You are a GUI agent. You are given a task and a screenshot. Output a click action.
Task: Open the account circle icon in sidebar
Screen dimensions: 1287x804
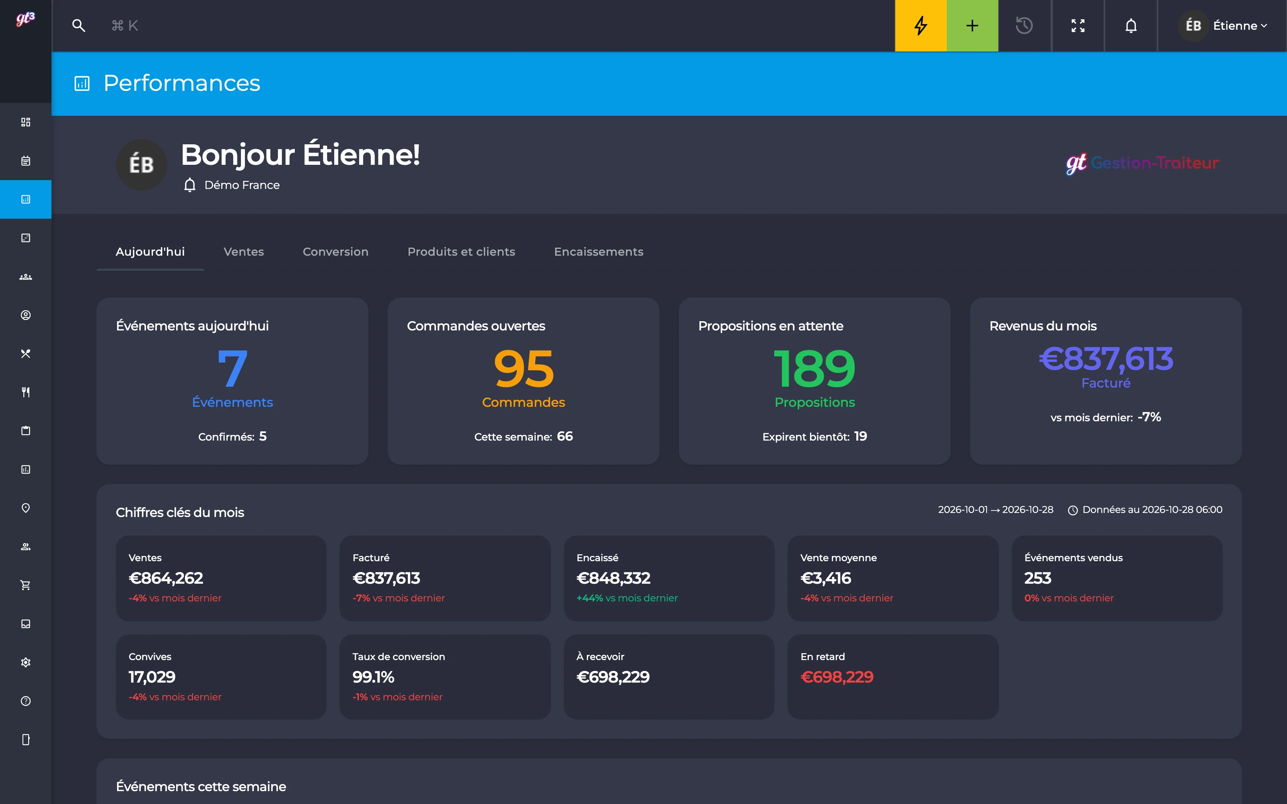(25, 315)
